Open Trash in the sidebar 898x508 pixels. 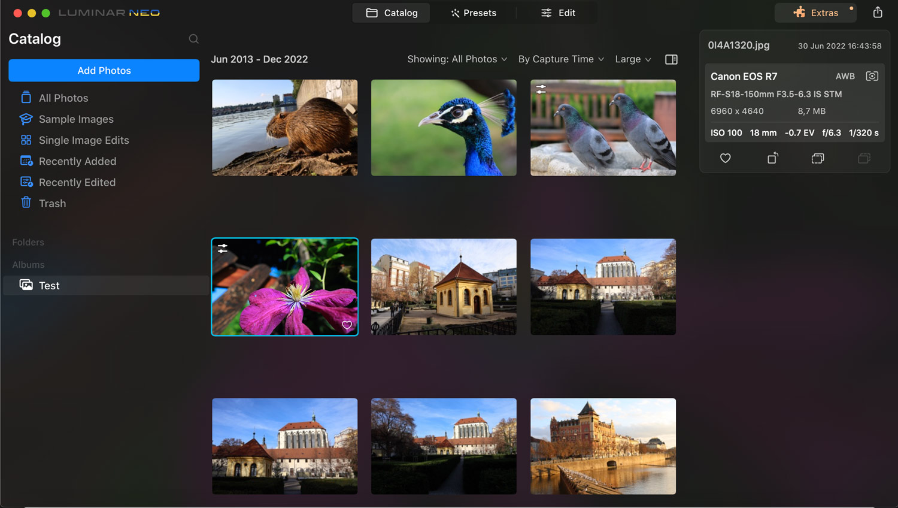click(x=52, y=204)
